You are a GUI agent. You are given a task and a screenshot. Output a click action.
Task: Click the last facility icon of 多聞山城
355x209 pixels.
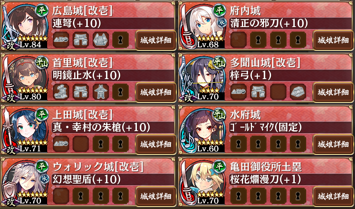click(298, 92)
